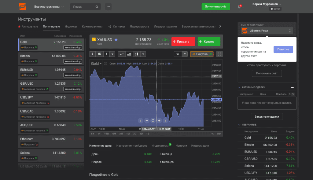Image resolution: width=313 pixels, height=180 pixels.
Task: Select the line chart type icon
Action: tap(121, 54)
